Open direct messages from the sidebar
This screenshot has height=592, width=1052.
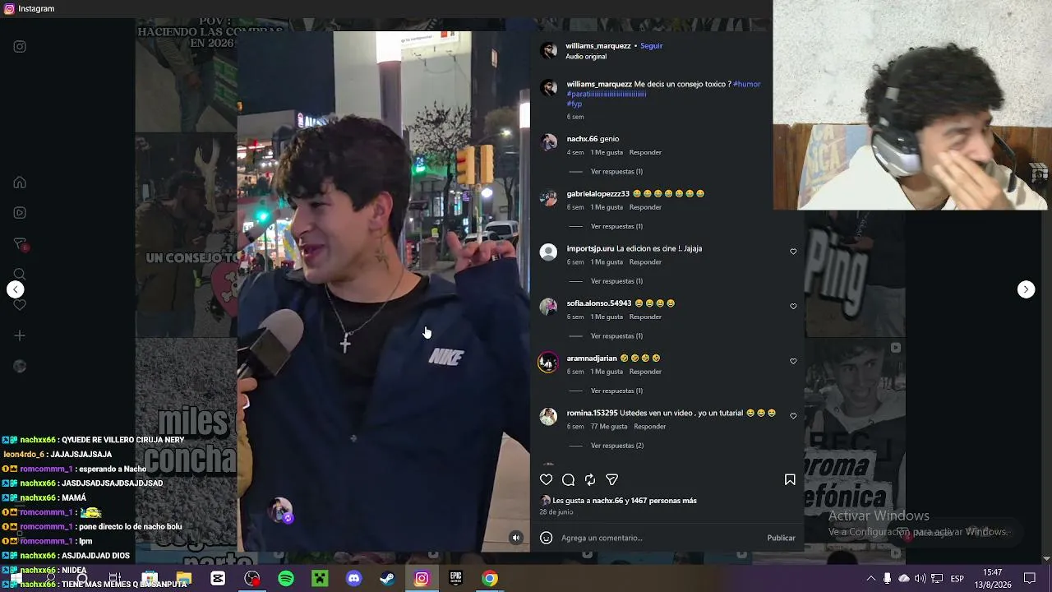click(x=20, y=244)
